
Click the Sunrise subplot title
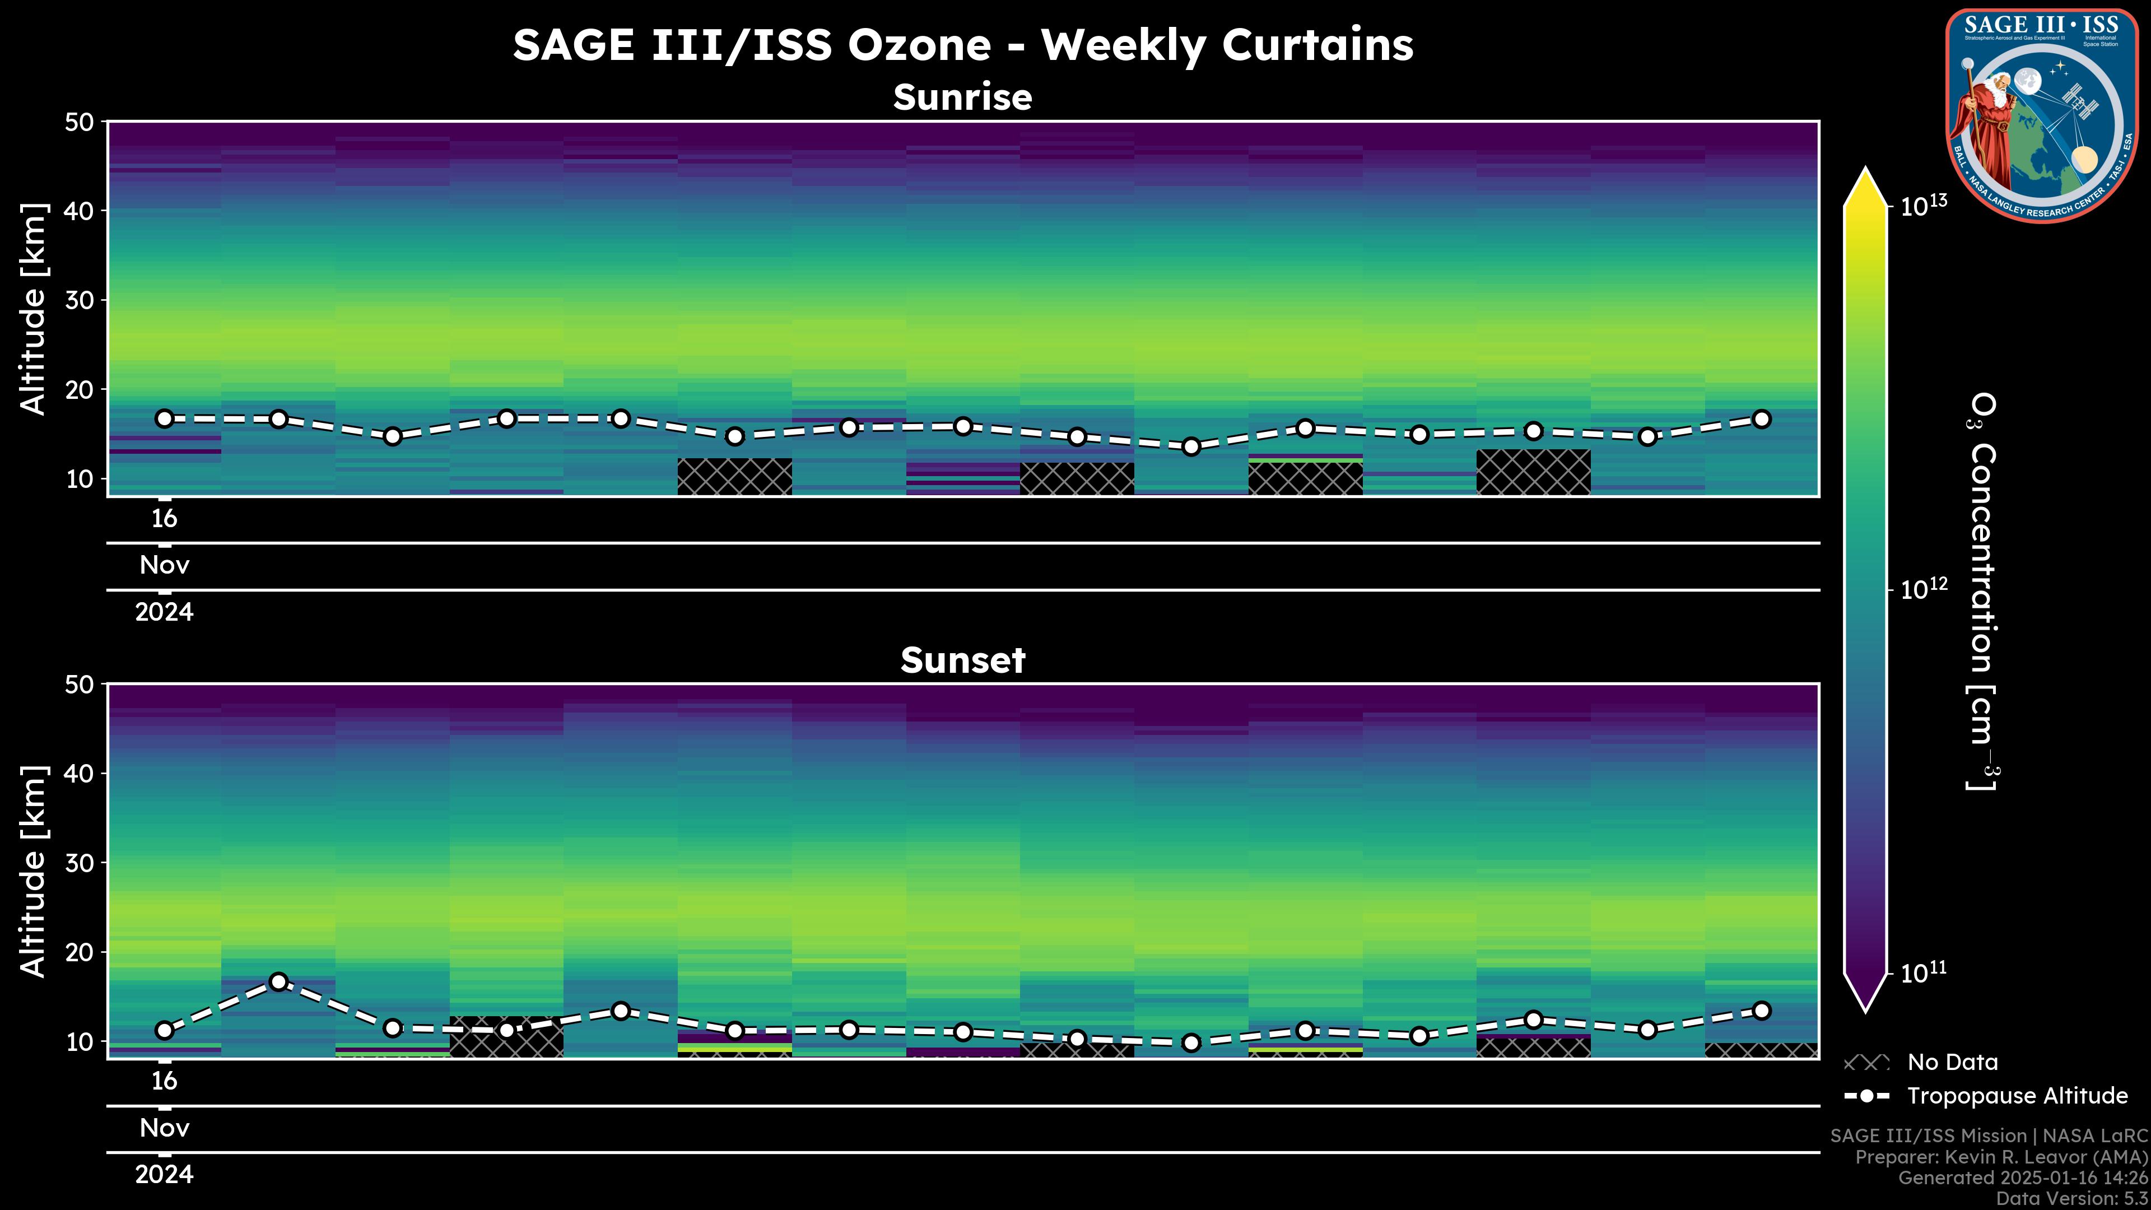(963, 97)
